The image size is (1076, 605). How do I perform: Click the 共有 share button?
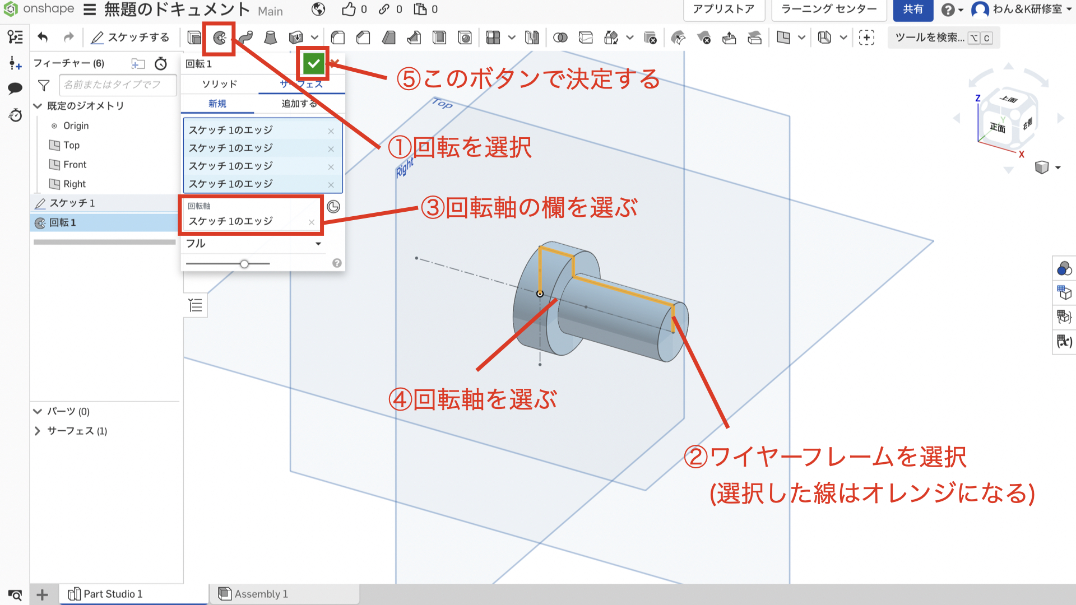coord(913,10)
